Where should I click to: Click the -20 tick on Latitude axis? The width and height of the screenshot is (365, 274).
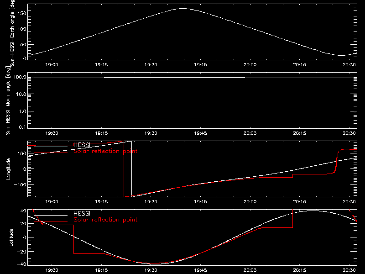21,252
